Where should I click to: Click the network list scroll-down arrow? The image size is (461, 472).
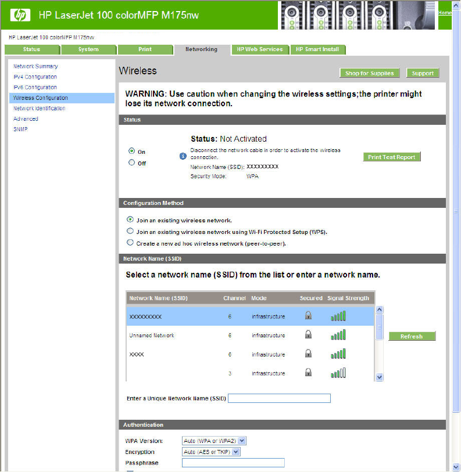coord(380,377)
